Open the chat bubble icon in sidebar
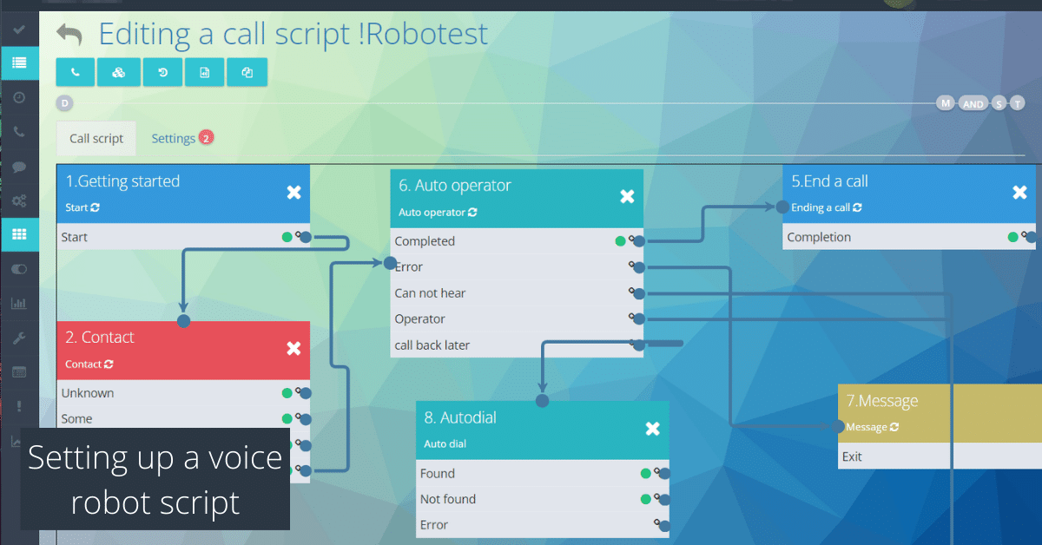 (19, 166)
